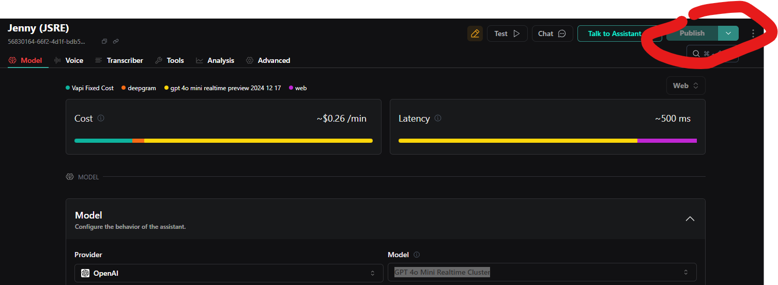
Task: Click the magnifier search icon under Publish
Action: (696, 54)
